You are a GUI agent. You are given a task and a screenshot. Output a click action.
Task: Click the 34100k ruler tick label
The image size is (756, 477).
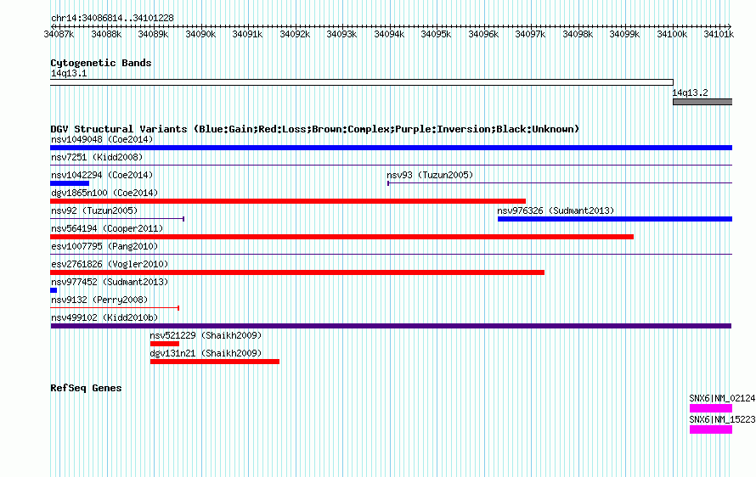tap(672, 34)
